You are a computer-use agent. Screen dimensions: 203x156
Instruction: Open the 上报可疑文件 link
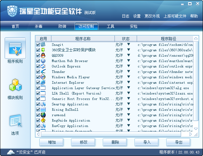pos(175,16)
